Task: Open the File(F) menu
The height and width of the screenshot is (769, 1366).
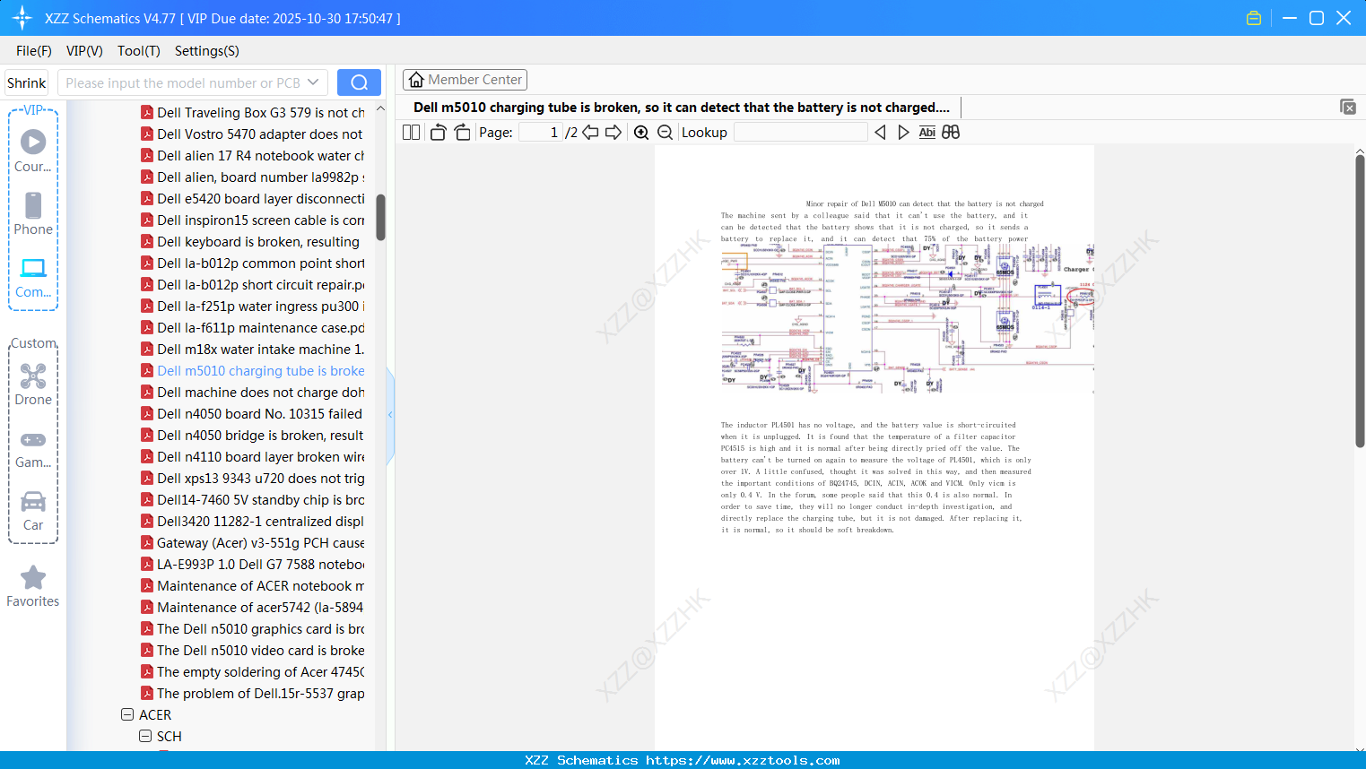Action: tap(34, 51)
